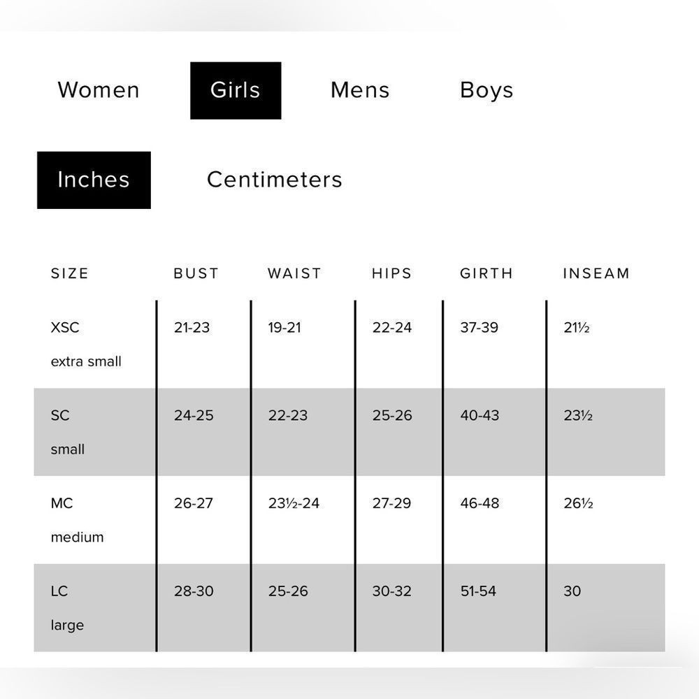Click the 23½-24 waist value for medium
Image resolution: width=699 pixels, height=699 pixels.
point(294,503)
